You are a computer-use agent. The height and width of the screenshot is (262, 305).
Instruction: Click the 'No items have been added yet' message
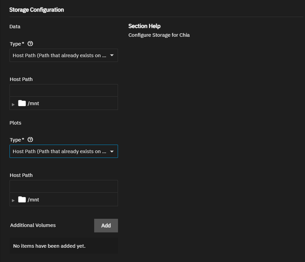tap(49, 246)
